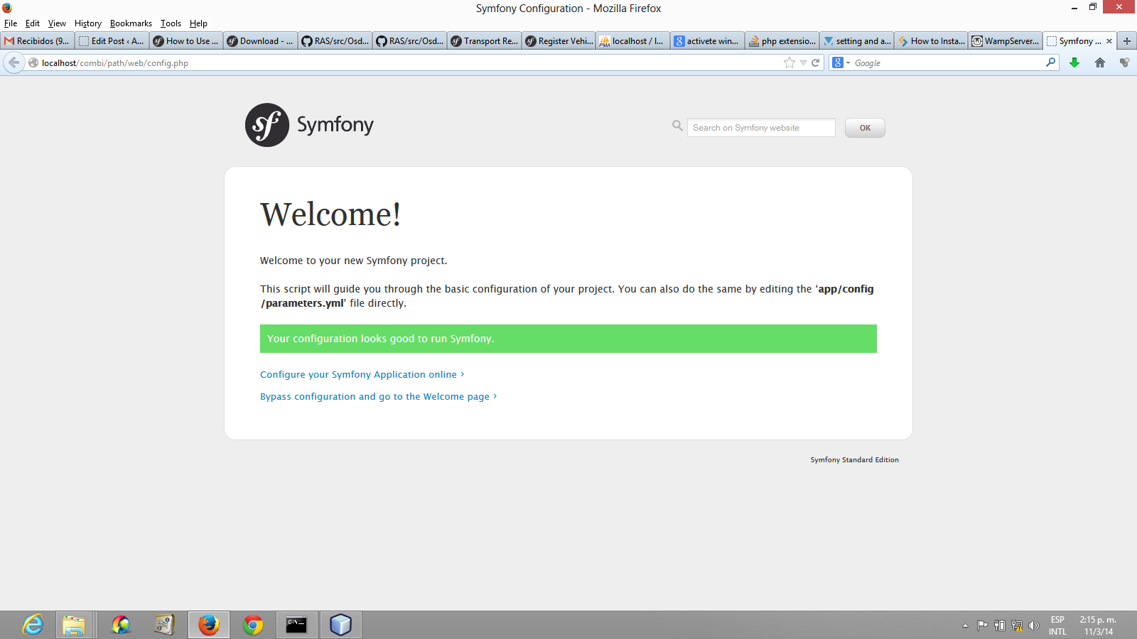This screenshot has height=639, width=1137.
Task: Switch to the setting and a... tab
Action: click(x=856, y=41)
